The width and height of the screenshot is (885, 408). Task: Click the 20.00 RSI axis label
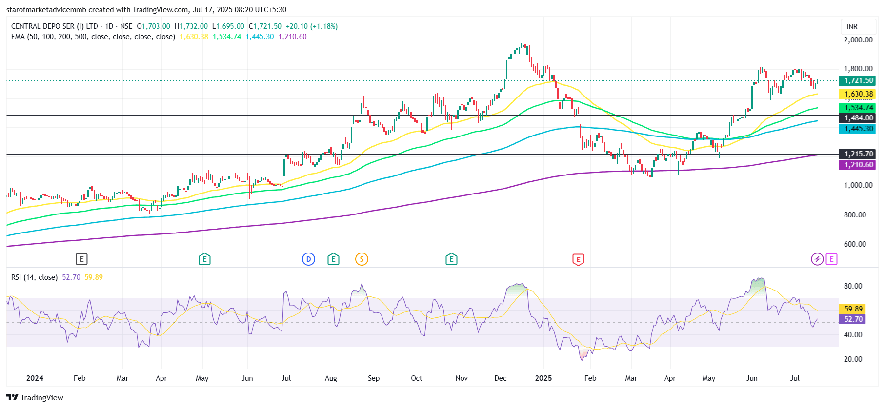[853, 359]
